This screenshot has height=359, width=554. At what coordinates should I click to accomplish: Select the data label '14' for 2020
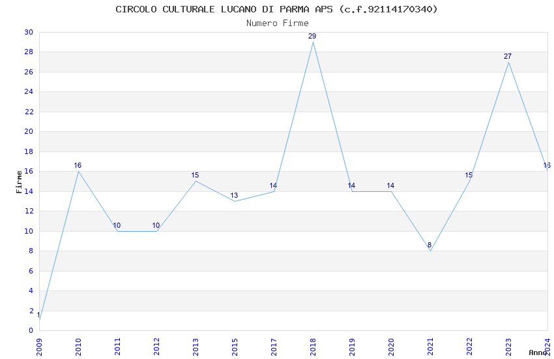click(x=390, y=185)
